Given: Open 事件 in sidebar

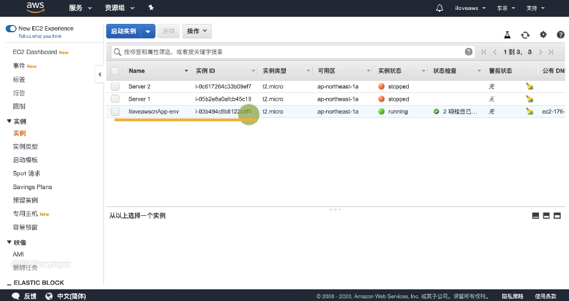Looking at the screenshot, I should click(19, 66).
